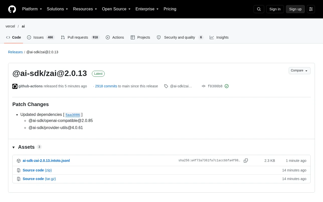Open the Compare dropdown
The image size is (323, 202).
pos(300,71)
